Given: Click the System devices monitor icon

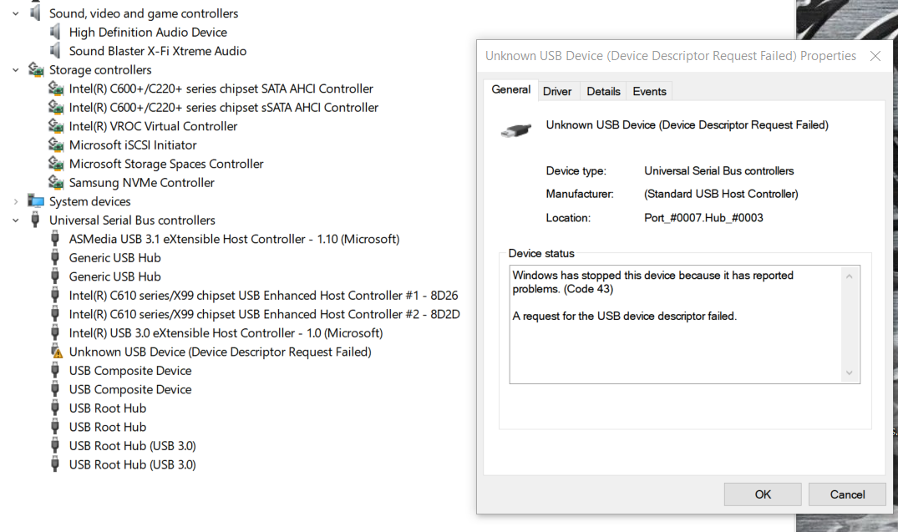Looking at the screenshot, I should [x=36, y=201].
